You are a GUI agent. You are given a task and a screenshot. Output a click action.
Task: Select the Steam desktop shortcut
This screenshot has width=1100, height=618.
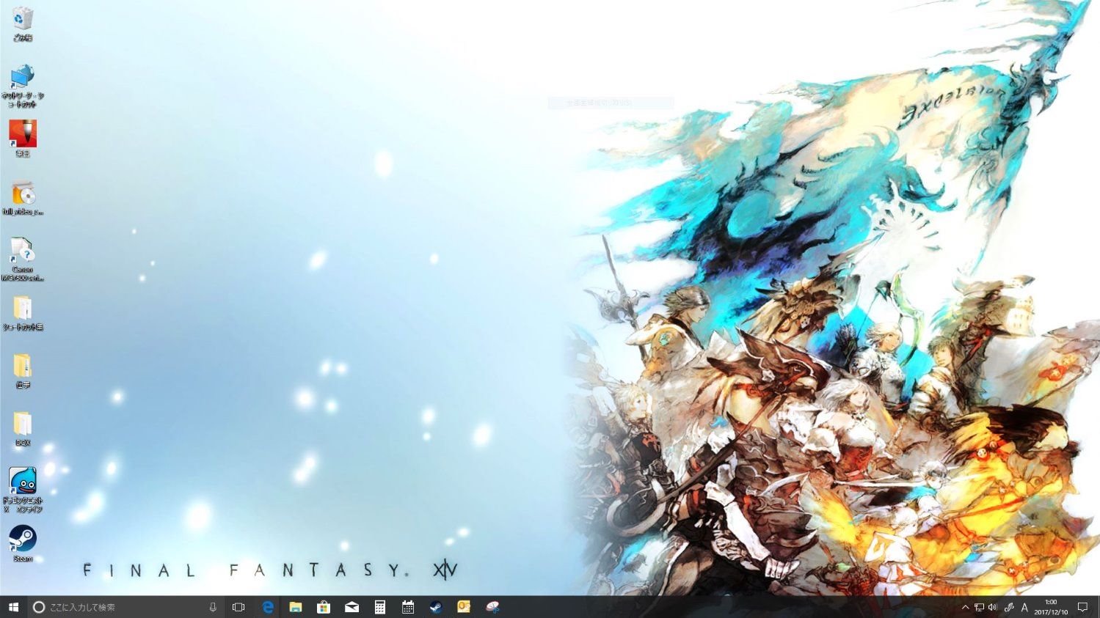click(x=23, y=544)
